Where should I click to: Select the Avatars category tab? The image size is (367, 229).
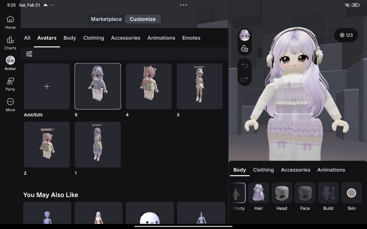pyautogui.click(x=47, y=38)
